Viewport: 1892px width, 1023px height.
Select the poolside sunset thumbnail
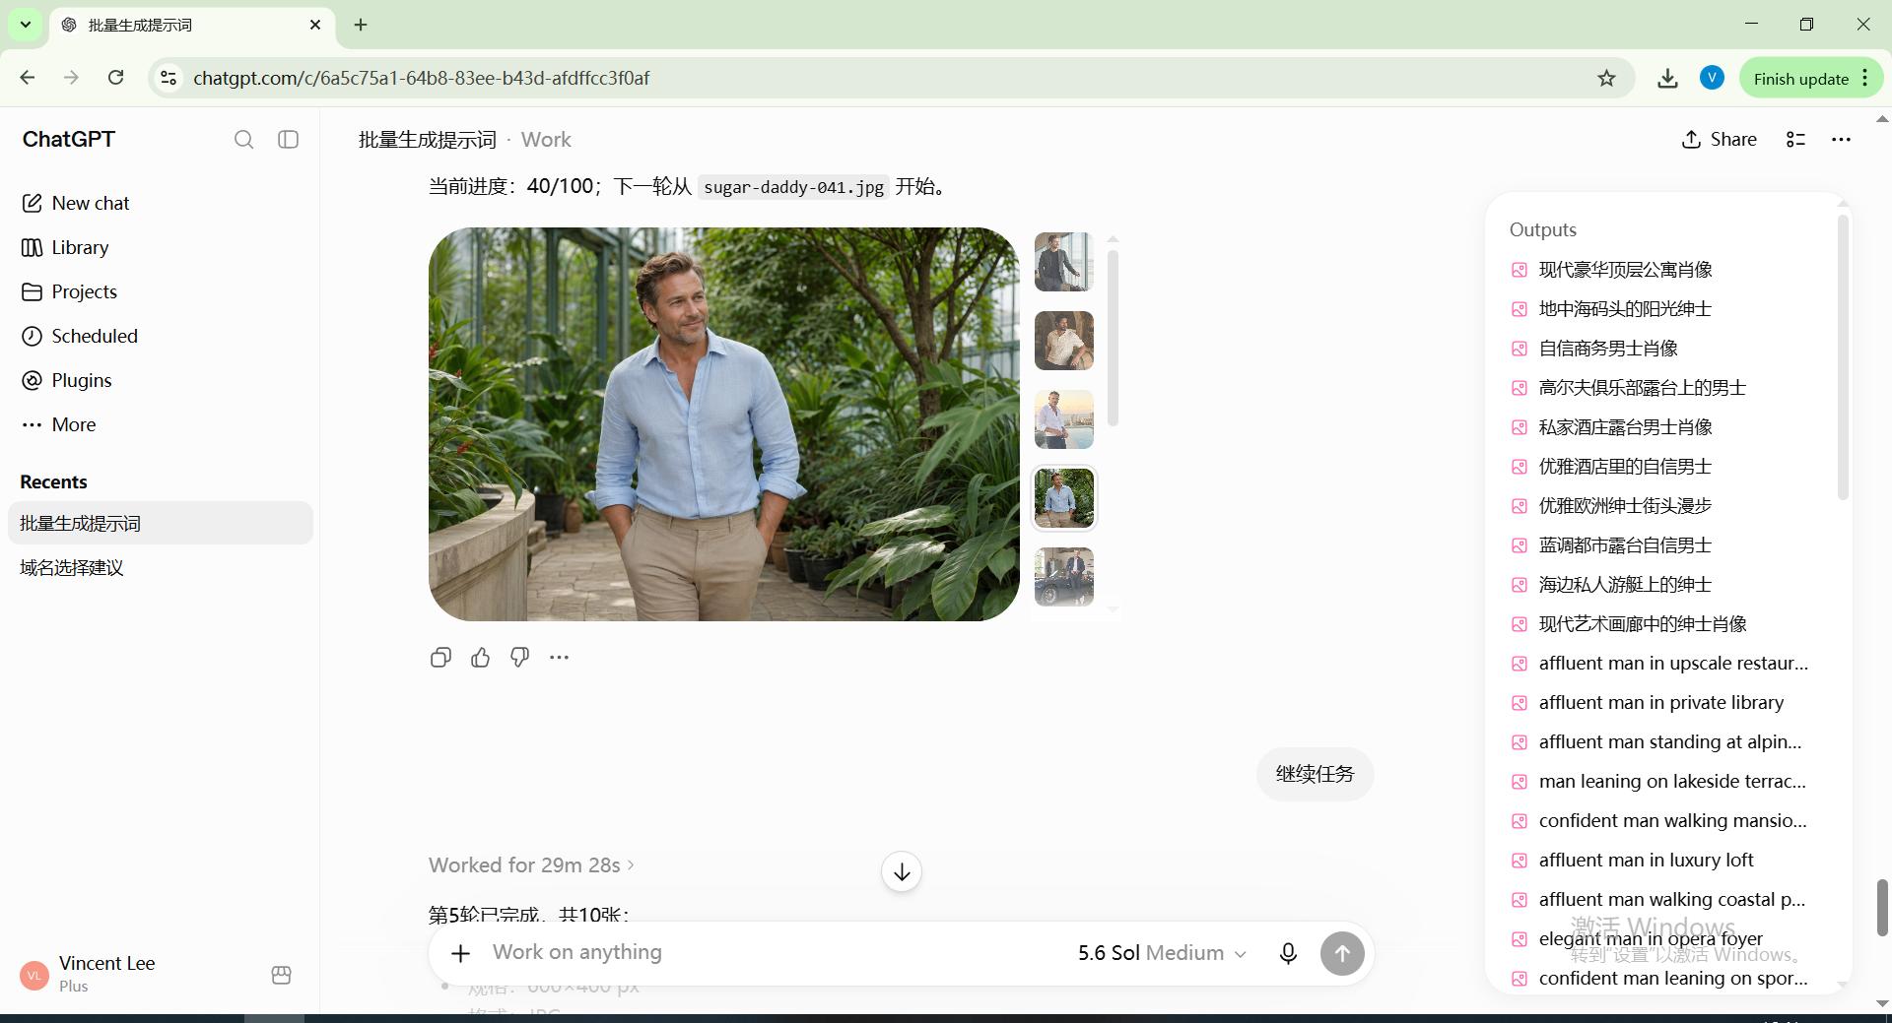click(1063, 419)
